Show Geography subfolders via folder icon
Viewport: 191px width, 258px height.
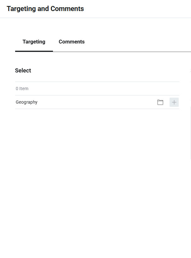click(160, 102)
